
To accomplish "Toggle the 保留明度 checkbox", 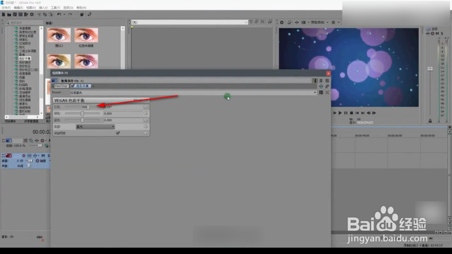I will tap(118, 133).
